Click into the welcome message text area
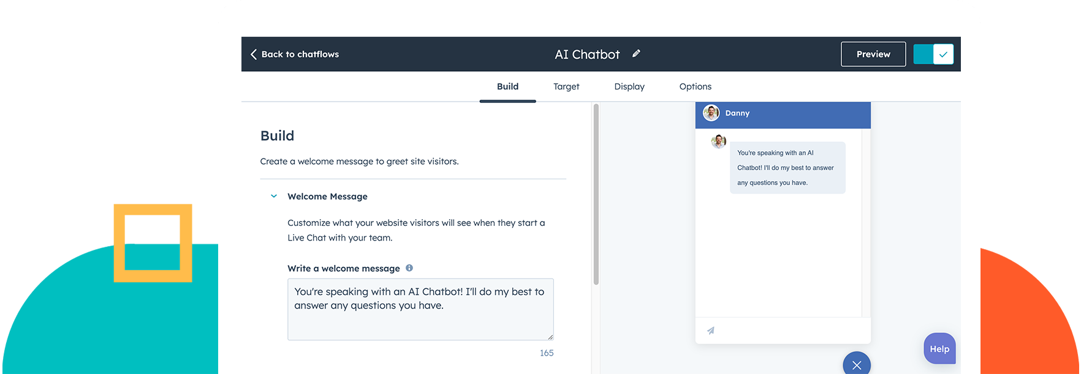 pos(420,309)
